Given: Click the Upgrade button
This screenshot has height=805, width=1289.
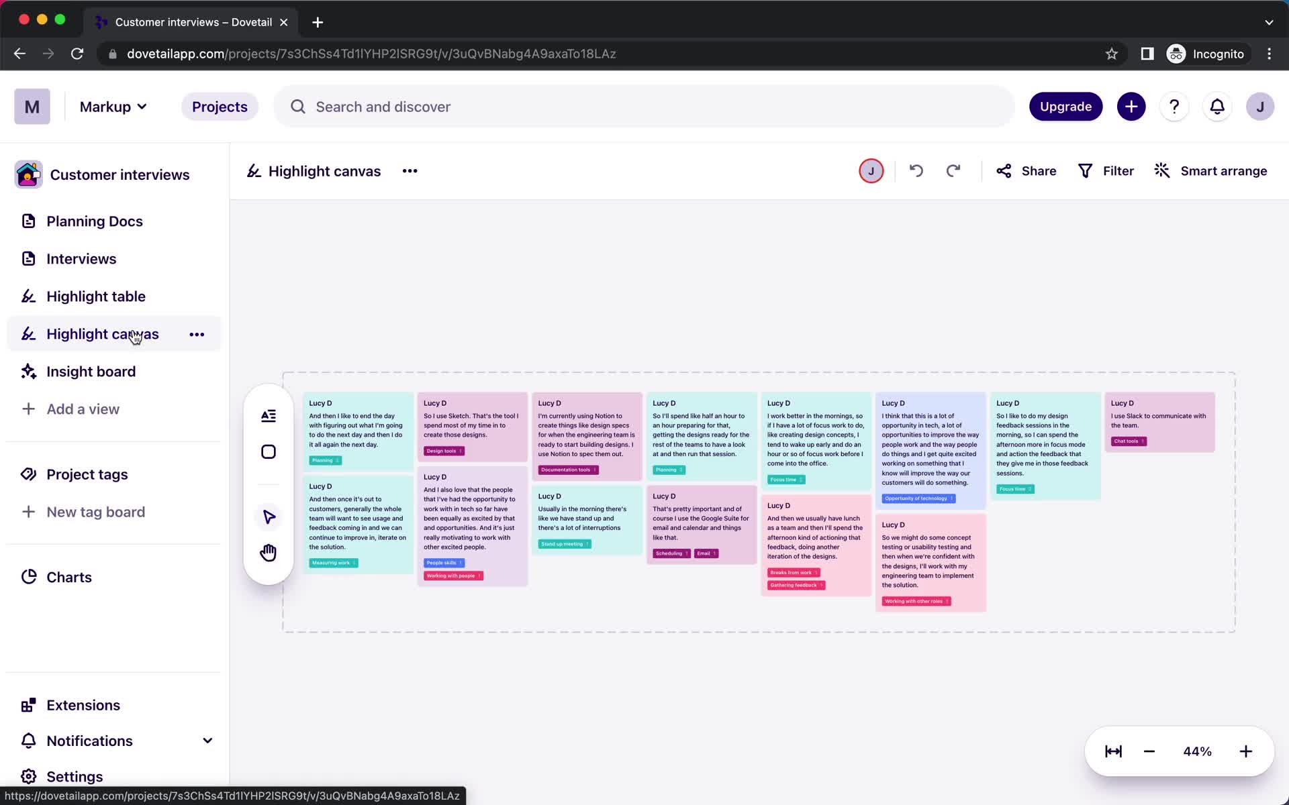Looking at the screenshot, I should pyautogui.click(x=1065, y=106).
